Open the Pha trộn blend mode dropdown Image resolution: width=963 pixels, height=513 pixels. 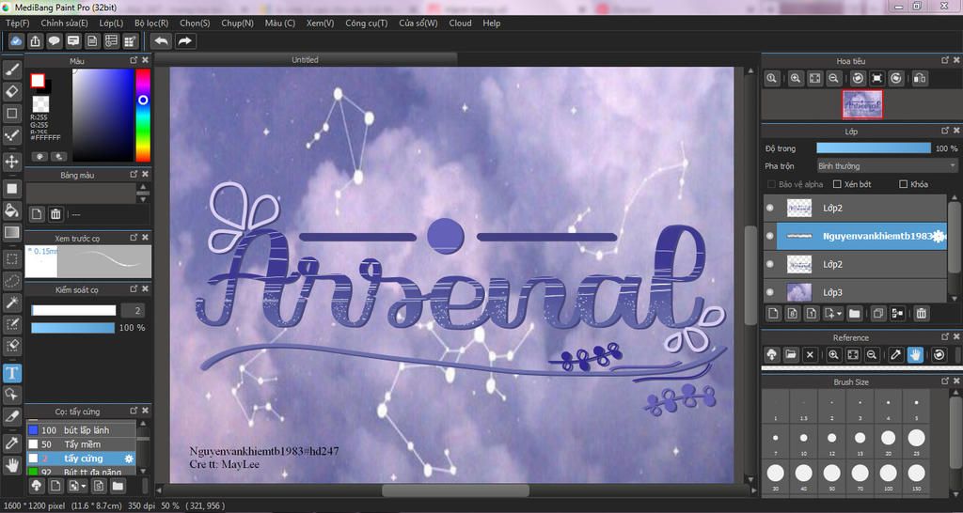[x=888, y=166]
